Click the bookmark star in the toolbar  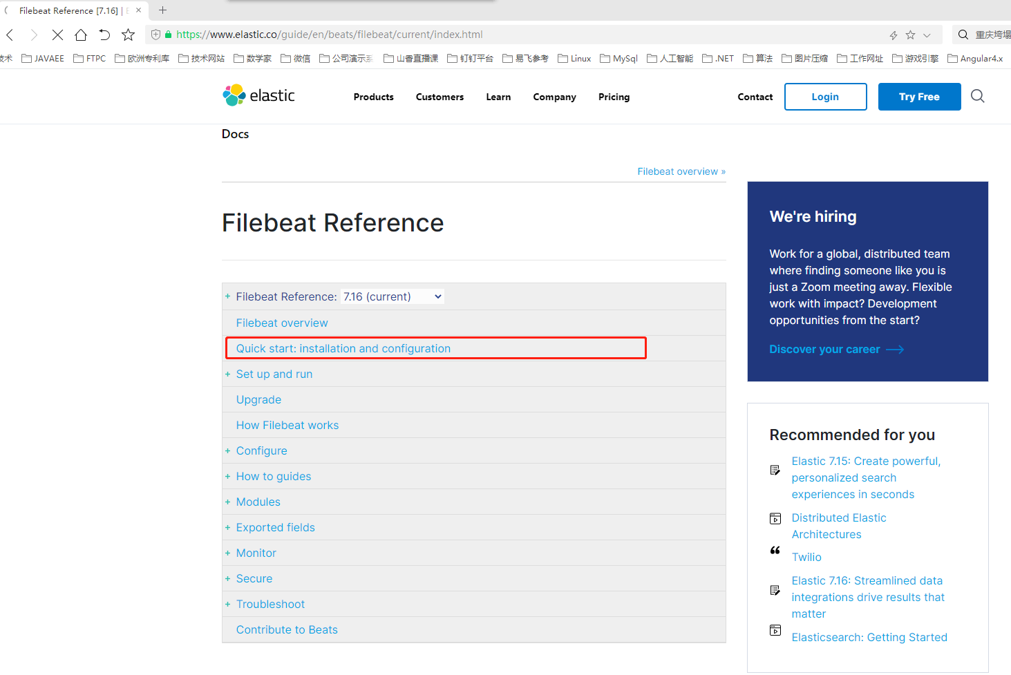pos(127,35)
